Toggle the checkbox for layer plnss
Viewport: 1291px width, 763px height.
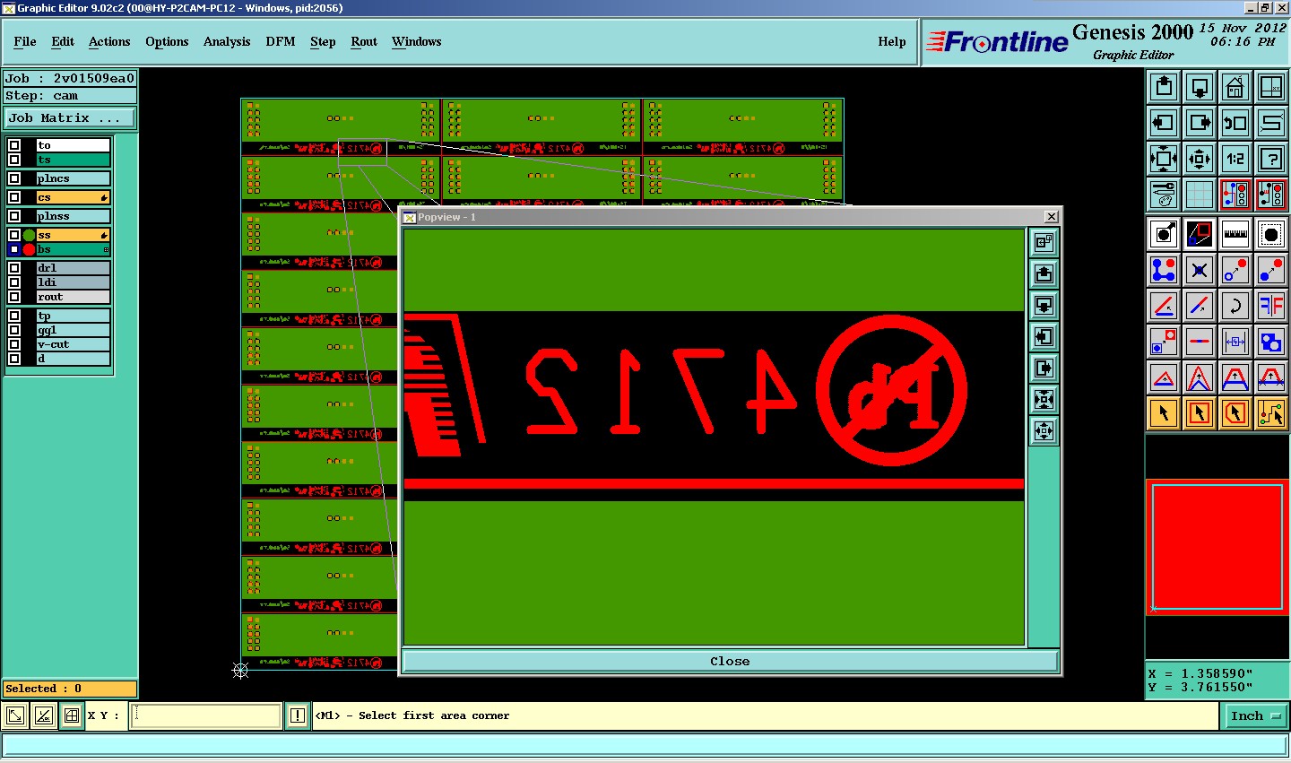click(14, 216)
